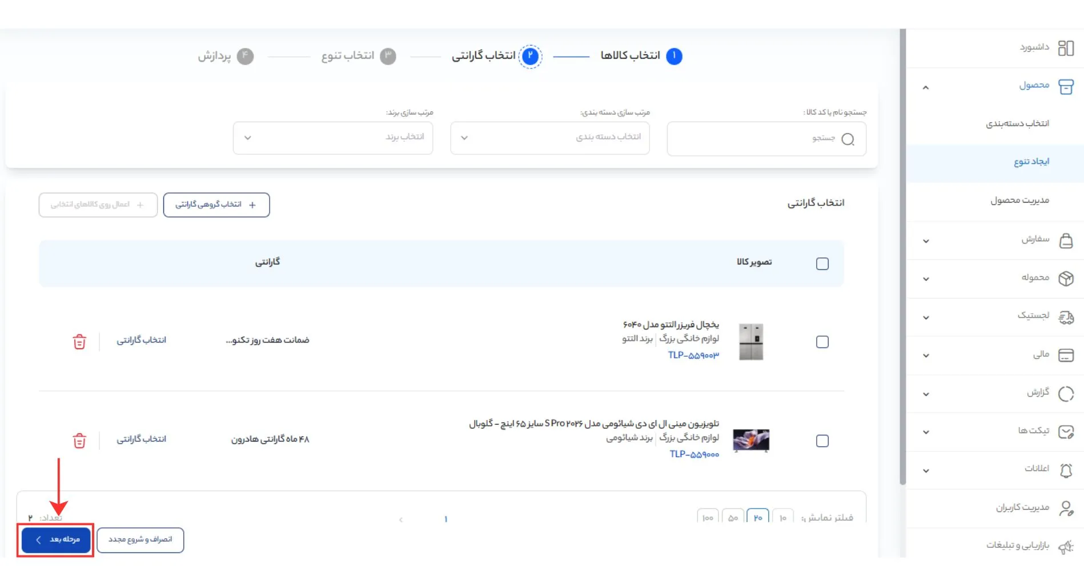This screenshot has height=581, width=1084.
Task: Collapse the محصول sidebar section
Action: point(926,87)
